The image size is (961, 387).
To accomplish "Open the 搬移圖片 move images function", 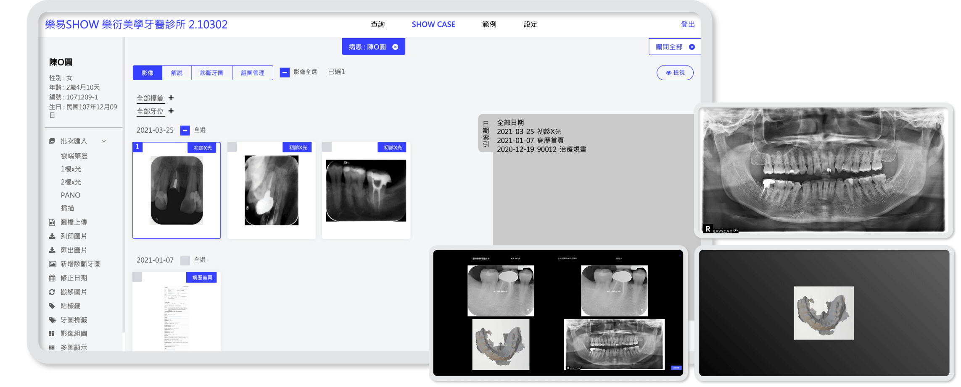I will click(x=74, y=291).
